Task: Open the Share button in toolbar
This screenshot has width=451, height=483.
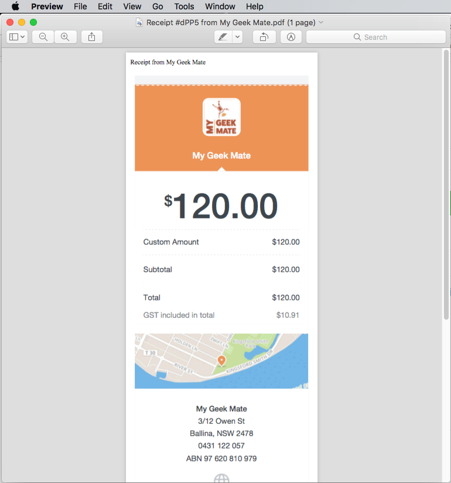Action: click(92, 37)
